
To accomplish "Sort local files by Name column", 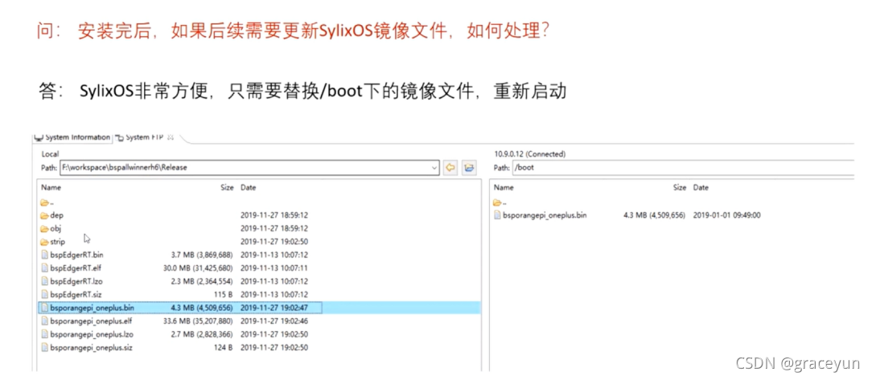I will tap(51, 188).
